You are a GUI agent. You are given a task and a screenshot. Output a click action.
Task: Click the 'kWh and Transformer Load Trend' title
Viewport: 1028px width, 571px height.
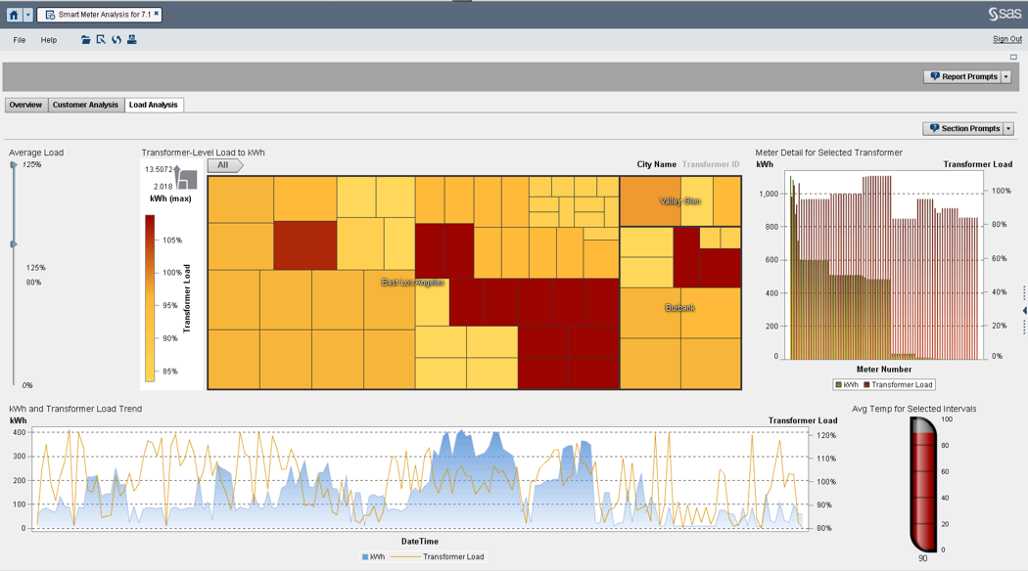coord(75,409)
